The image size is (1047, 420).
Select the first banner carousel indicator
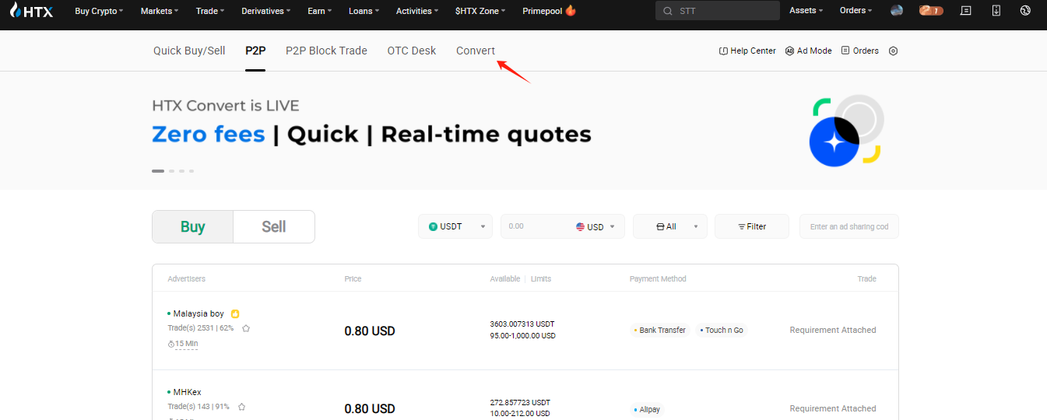[158, 170]
